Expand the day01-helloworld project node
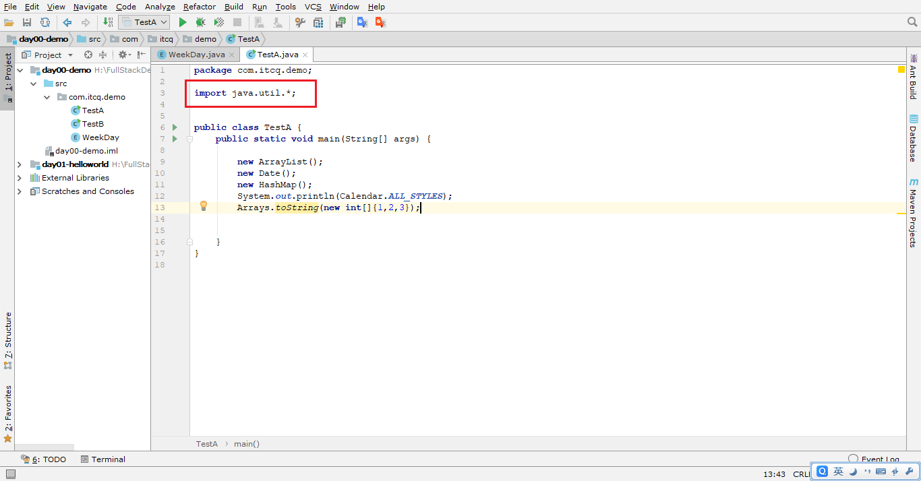 click(20, 164)
